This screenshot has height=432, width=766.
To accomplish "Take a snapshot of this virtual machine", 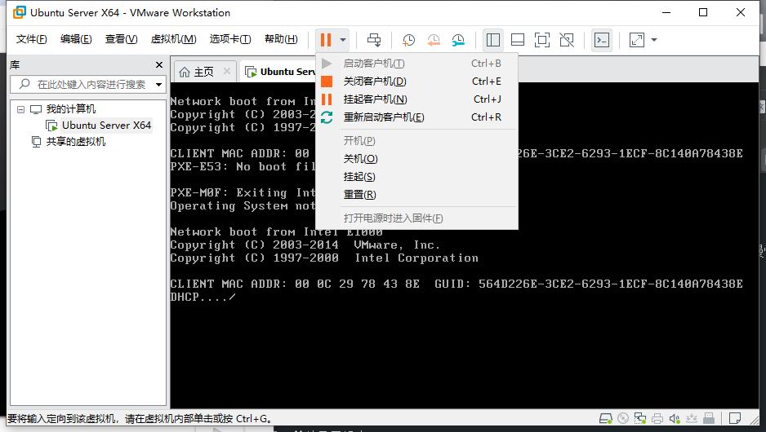I will [x=408, y=40].
